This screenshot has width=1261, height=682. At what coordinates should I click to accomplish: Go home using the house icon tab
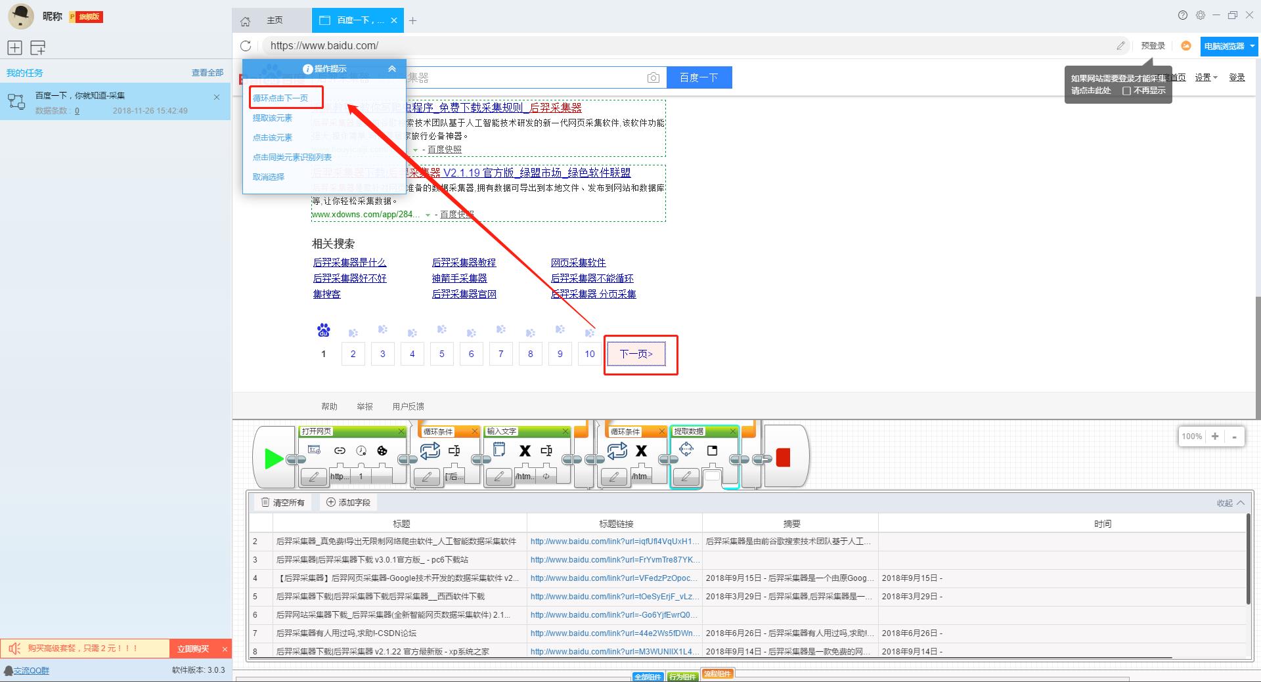pyautogui.click(x=246, y=21)
